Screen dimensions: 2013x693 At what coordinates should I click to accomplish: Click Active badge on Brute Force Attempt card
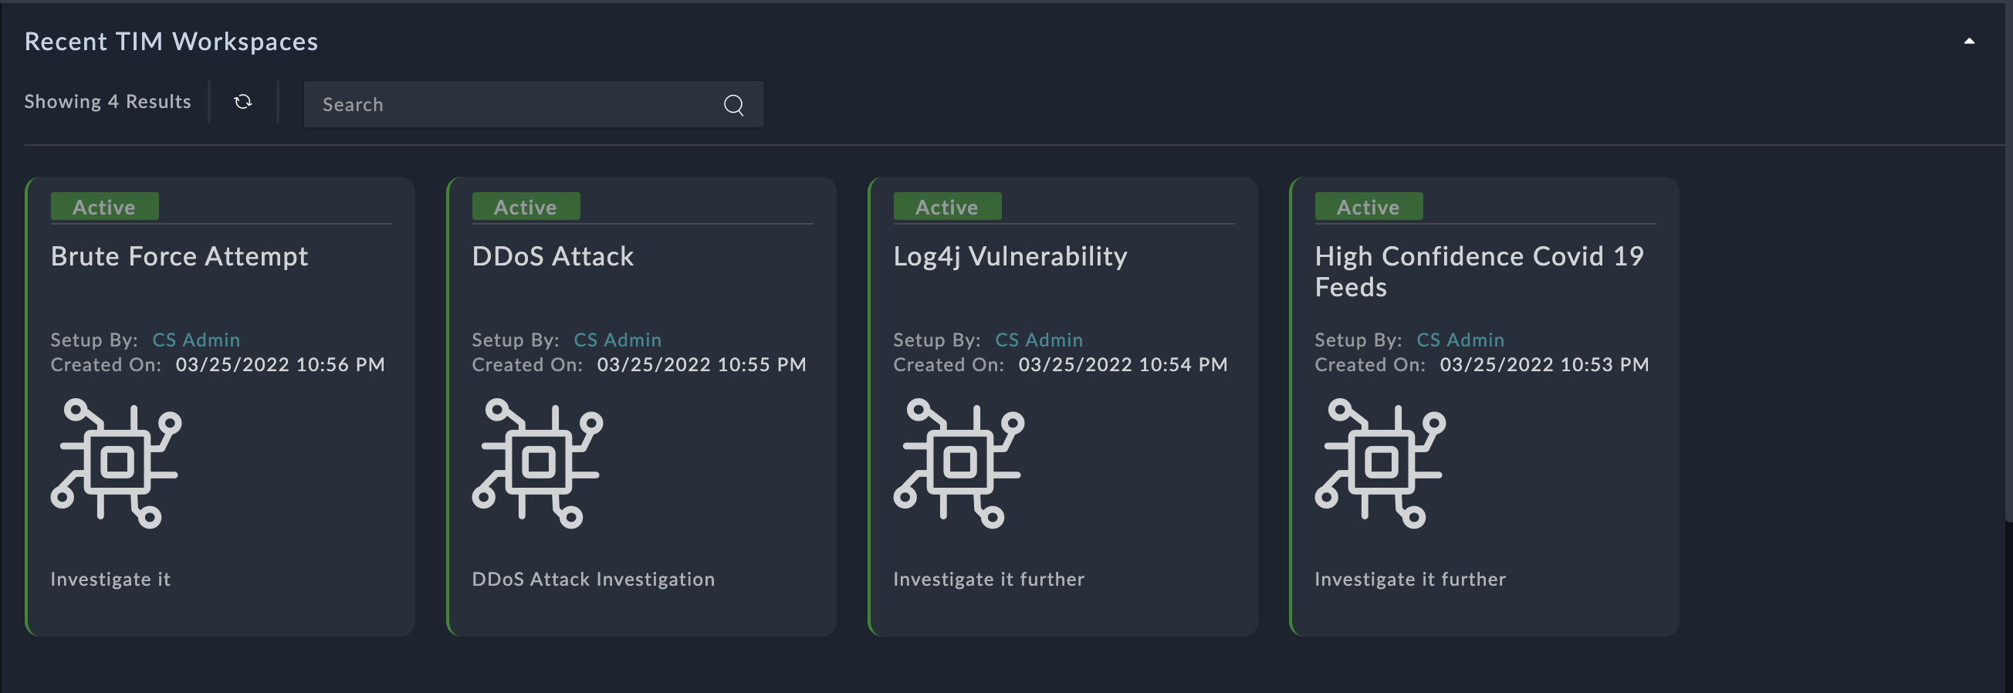[x=105, y=207]
